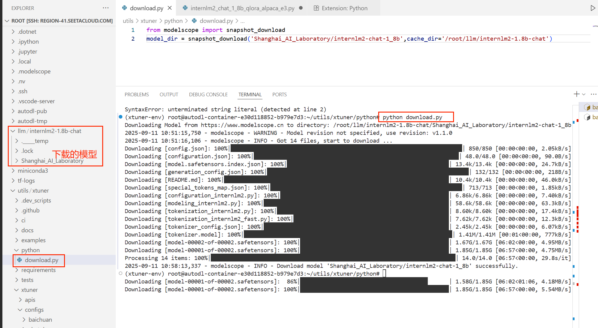Image resolution: width=598 pixels, height=328 pixels.
Task: Expand the .modelscope folder
Action: (x=59, y=71)
